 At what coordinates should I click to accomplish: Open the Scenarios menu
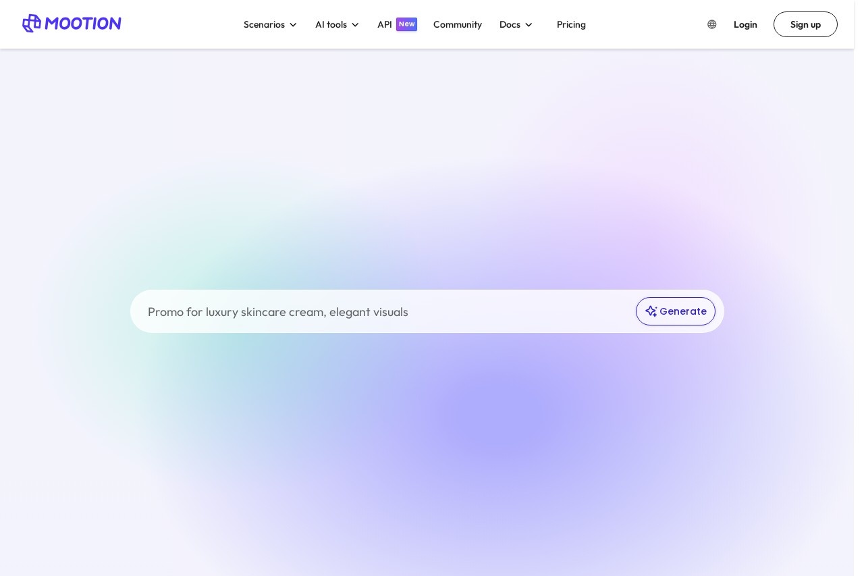click(x=264, y=24)
